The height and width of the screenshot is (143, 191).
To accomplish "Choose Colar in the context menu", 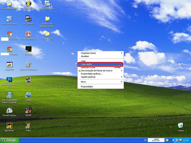I will coord(101,61).
